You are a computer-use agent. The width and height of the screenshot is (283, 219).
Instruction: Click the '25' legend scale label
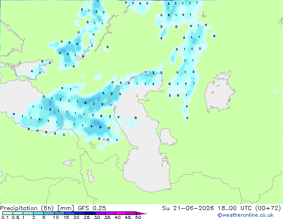click(87, 217)
